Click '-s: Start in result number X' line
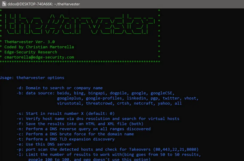Image resolution: width=244 pixels, height=161 pixels. (65, 114)
